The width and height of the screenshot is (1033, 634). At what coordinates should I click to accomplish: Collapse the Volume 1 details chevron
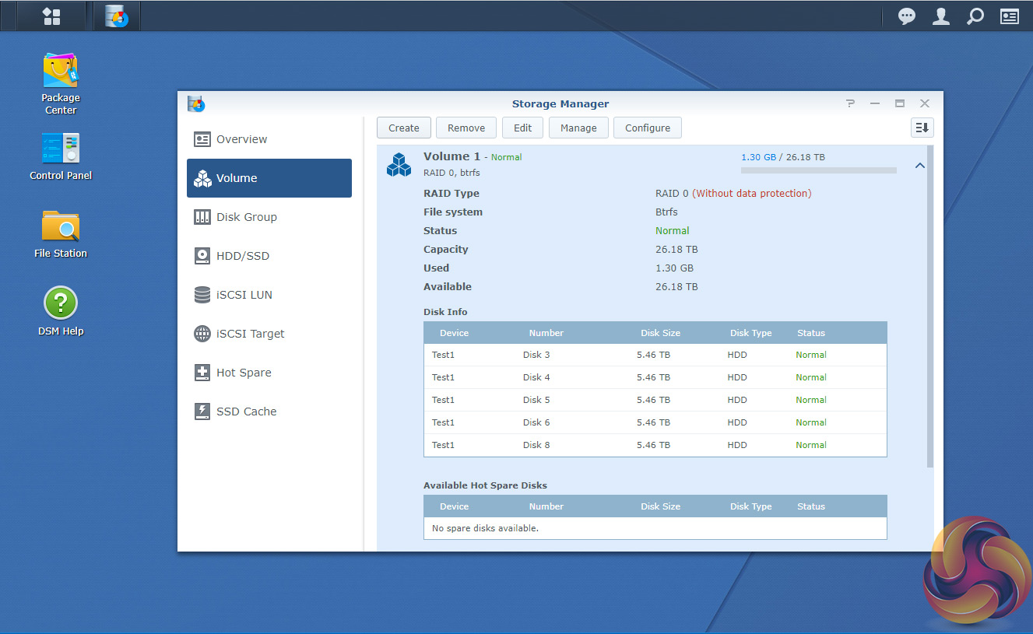pos(919,166)
